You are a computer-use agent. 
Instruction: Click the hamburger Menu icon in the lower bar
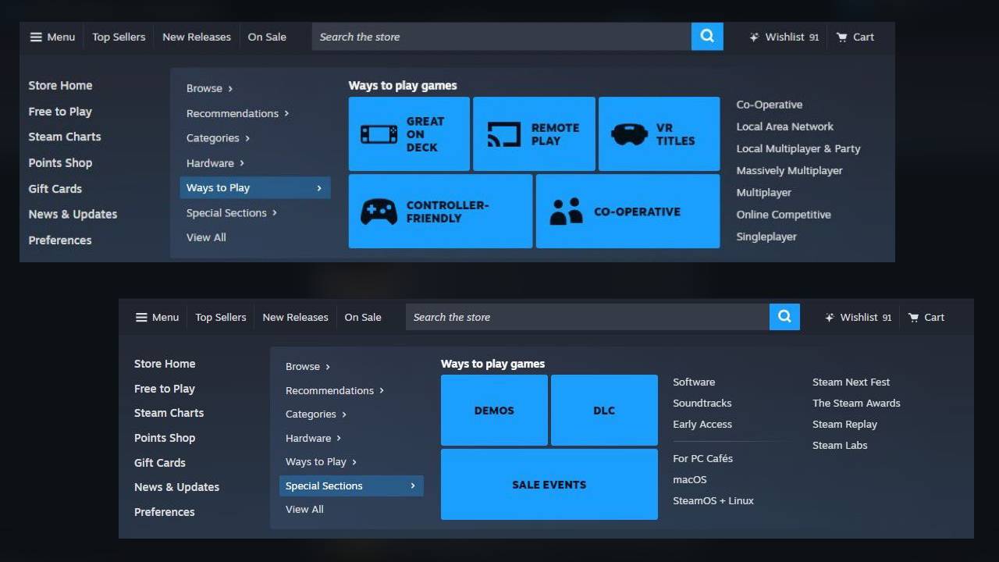coord(141,317)
